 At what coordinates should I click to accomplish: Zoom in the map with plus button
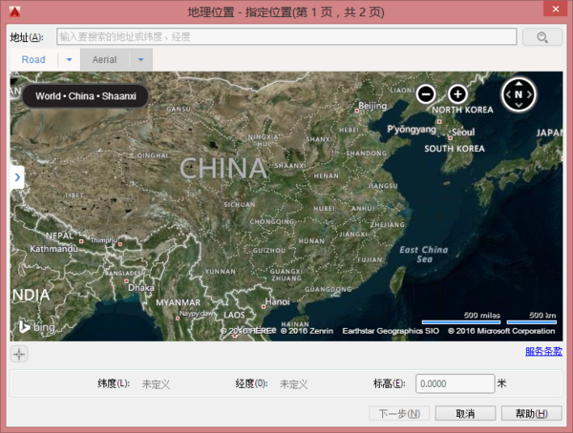[x=457, y=94]
